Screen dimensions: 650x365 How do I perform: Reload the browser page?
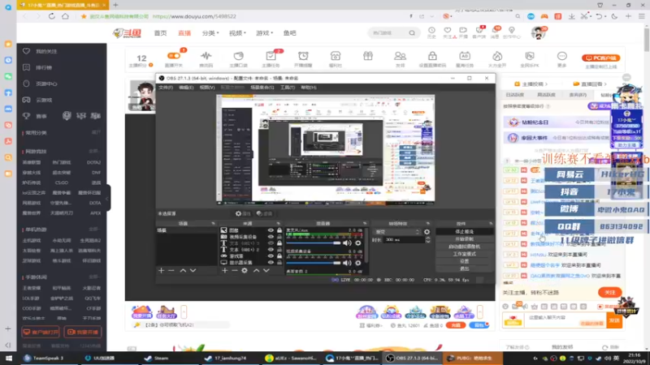pyautogui.click(x=51, y=16)
